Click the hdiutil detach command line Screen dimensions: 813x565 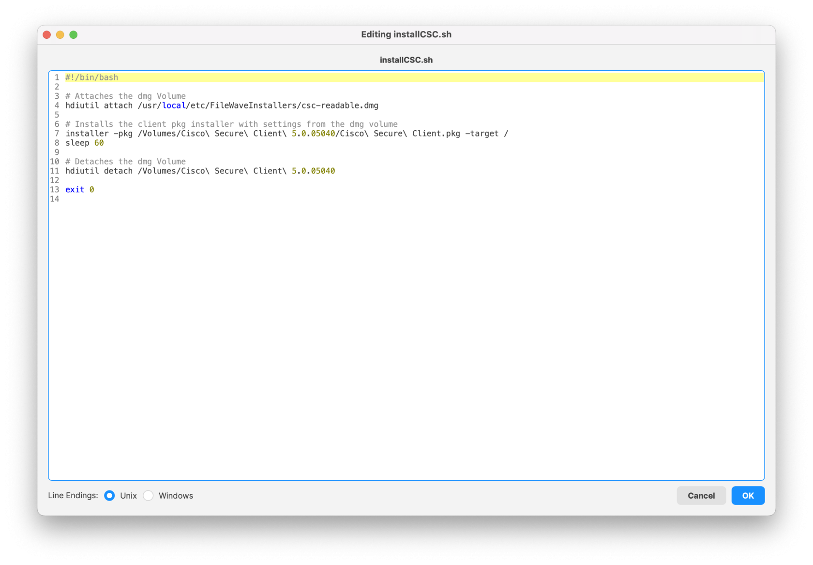pos(200,171)
